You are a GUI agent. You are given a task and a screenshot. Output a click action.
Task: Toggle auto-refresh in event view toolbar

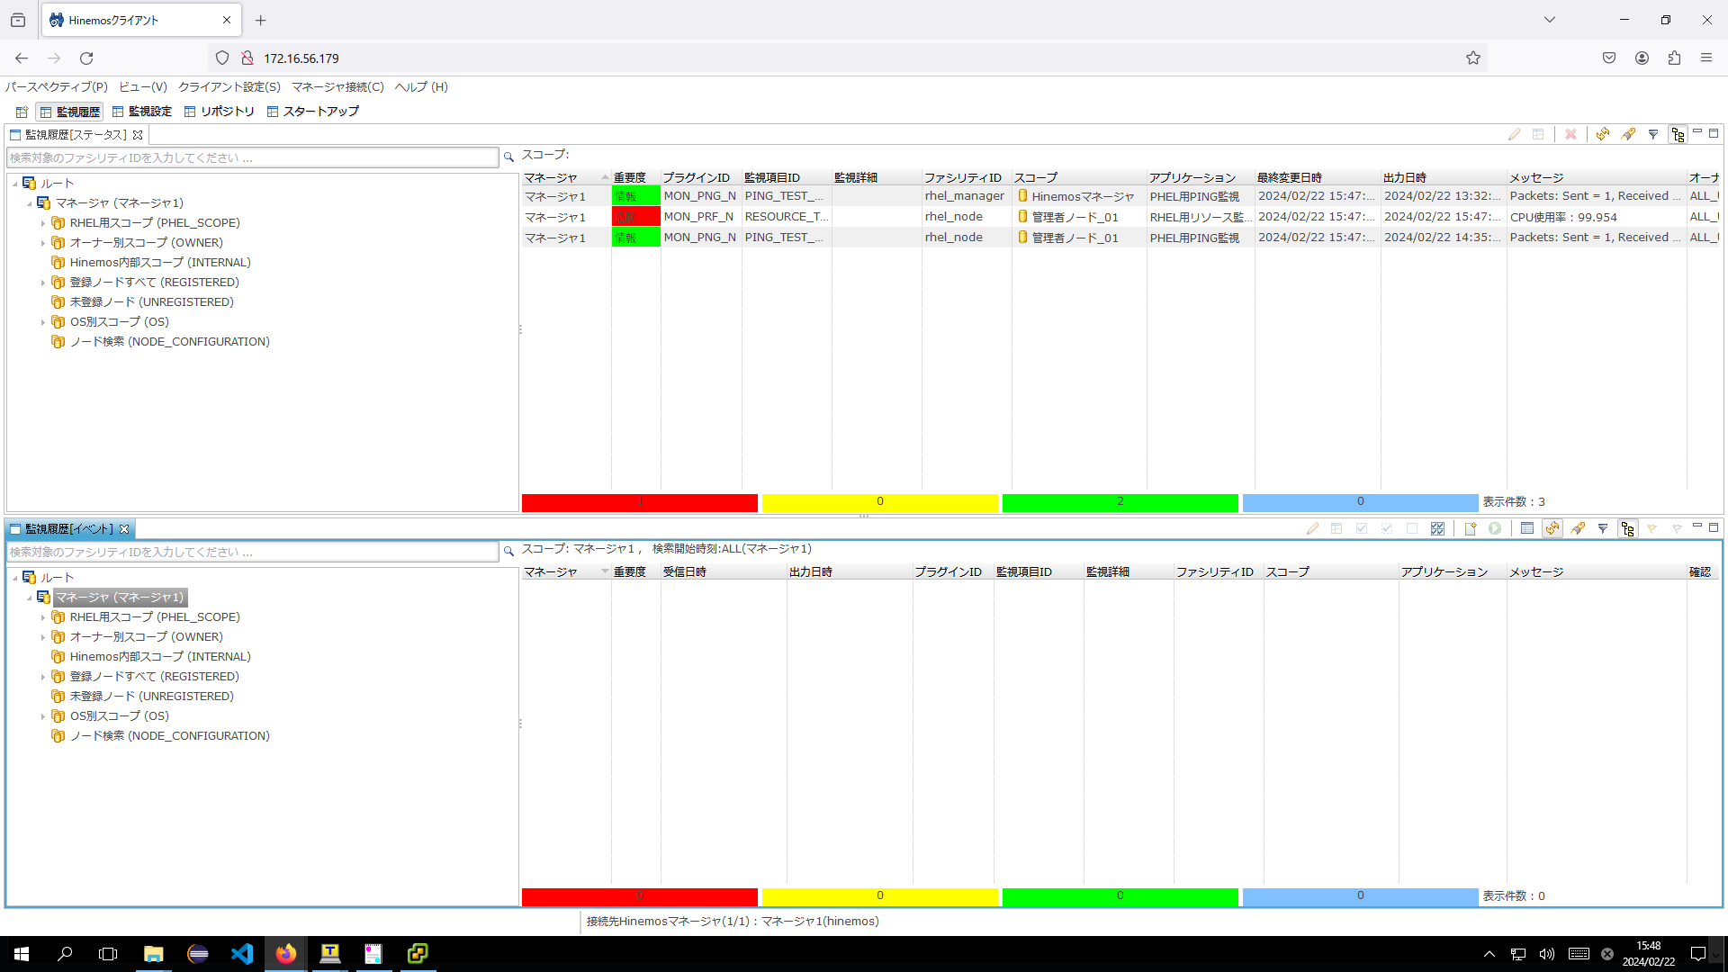point(1552,528)
